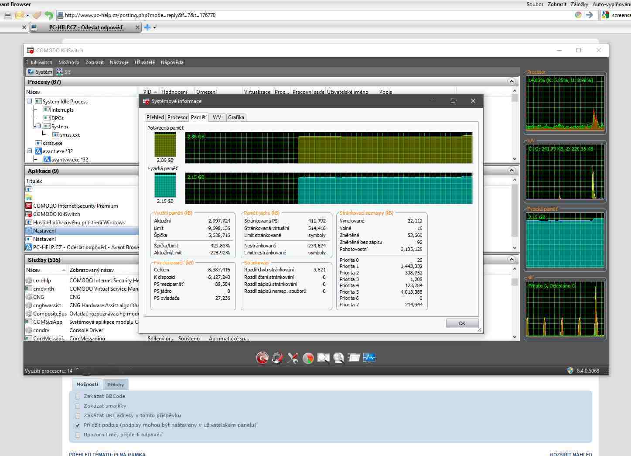Click the red COMODO logo icon in bottom toolbar
Image resolution: width=631 pixels, height=456 pixels.
(x=262, y=358)
